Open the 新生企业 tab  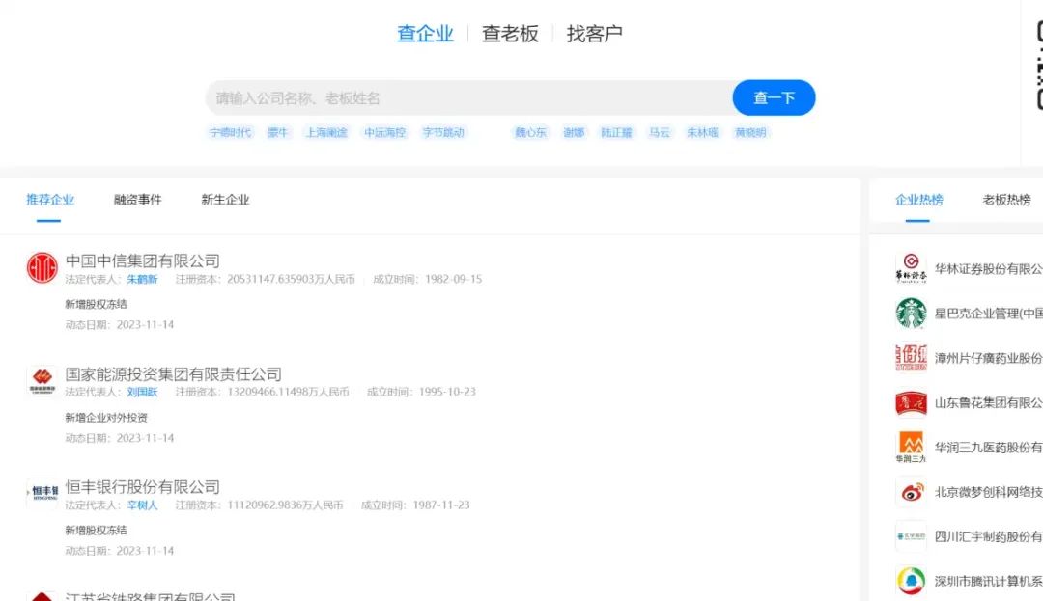click(225, 200)
